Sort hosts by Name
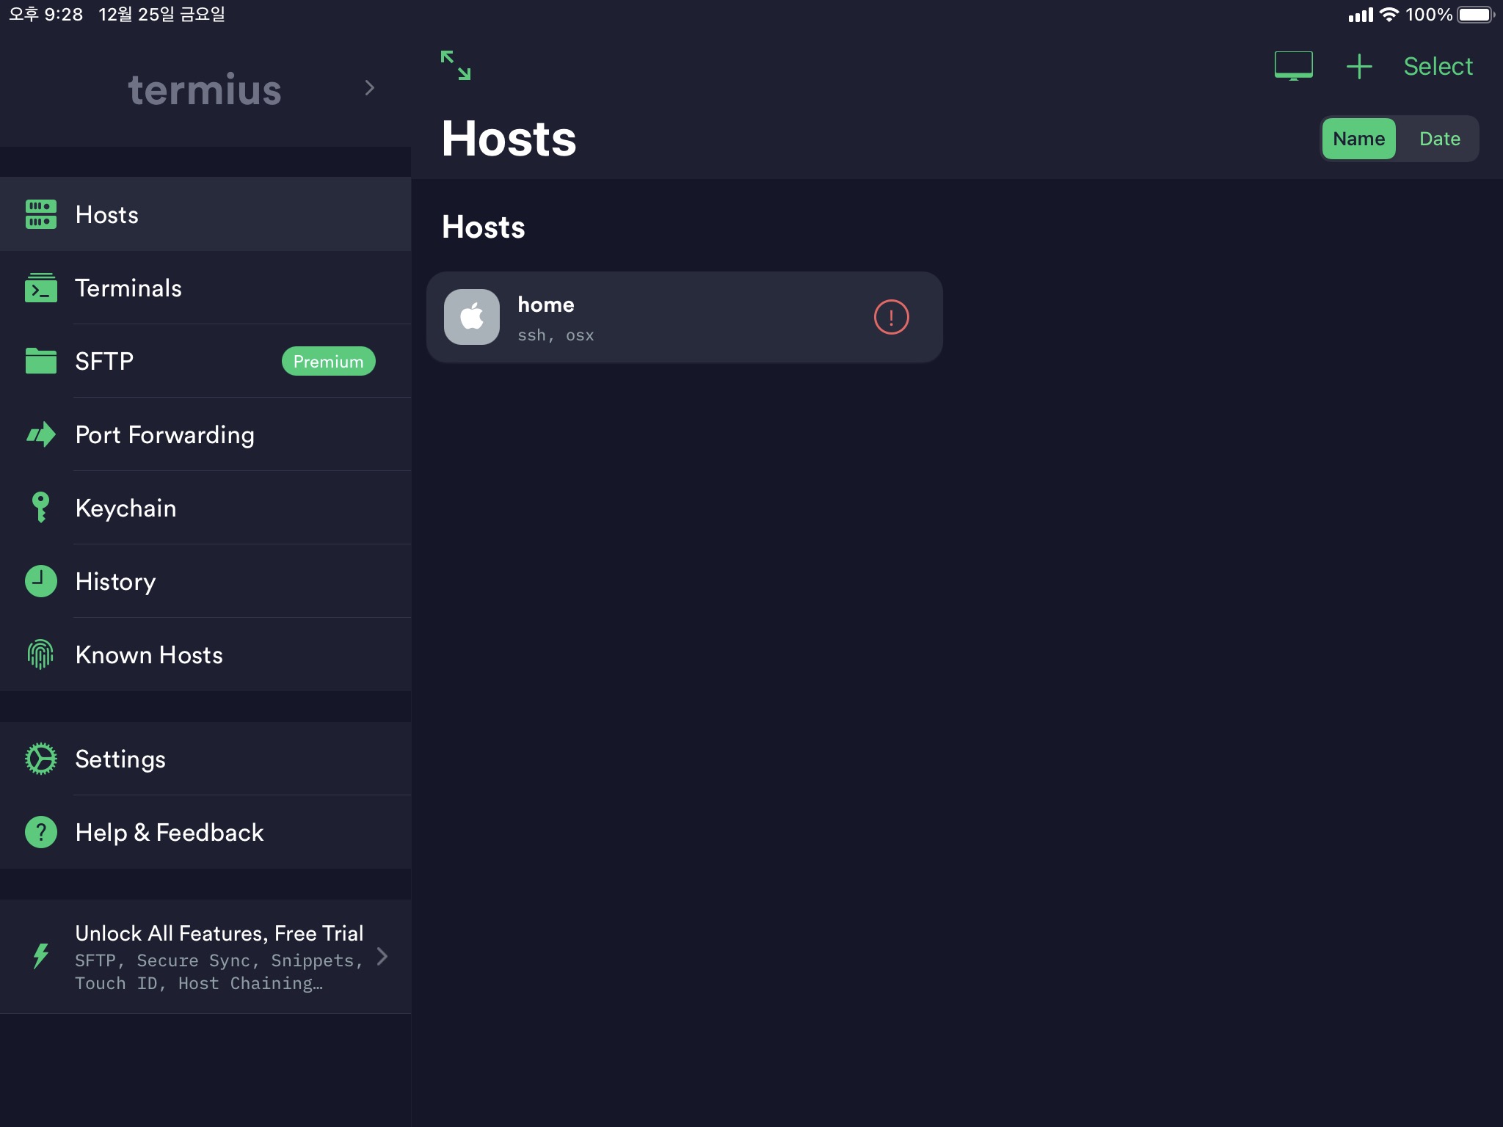This screenshot has height=1127, width=1503. pyautogui.click(x=1358, y=139)
